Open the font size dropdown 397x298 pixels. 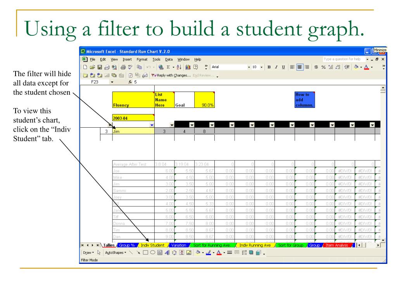(x=262, y=67)
